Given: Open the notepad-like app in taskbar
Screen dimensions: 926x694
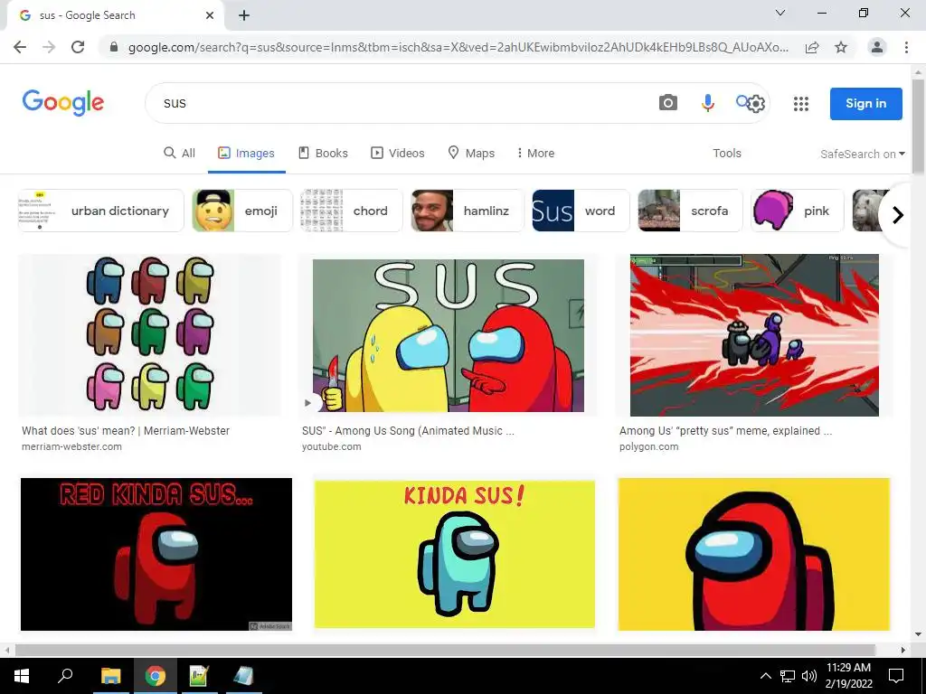Looking at the screenshot, I should click(x=242, y=676).
